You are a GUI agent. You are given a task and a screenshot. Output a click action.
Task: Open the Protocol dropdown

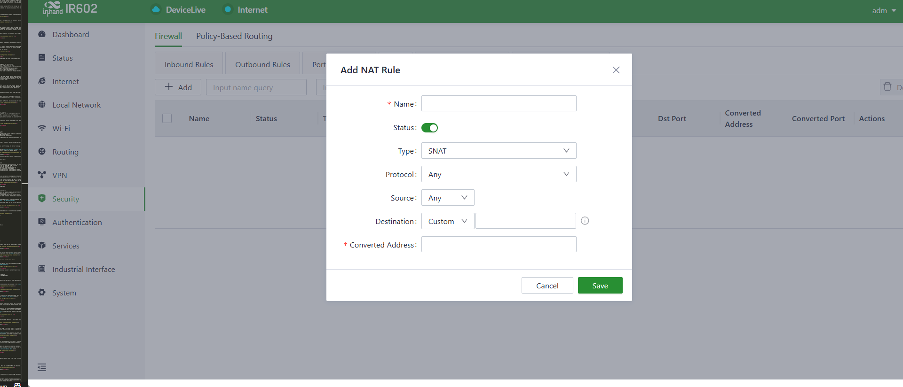tap(499, 174)
